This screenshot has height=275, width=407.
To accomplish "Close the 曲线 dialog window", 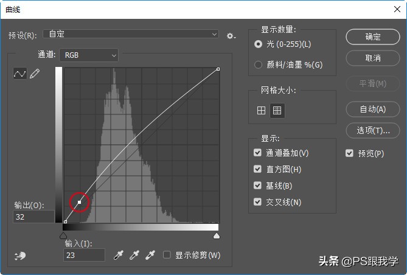I will pos(397,9).
